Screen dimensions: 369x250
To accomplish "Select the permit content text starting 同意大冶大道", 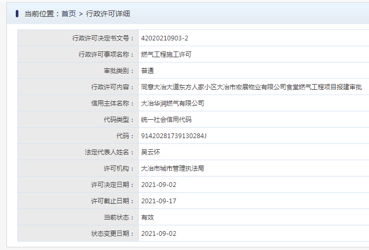I will [251, 87].
